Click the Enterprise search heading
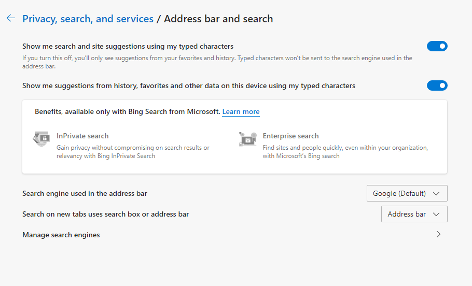472x286 pixels. coord(290,136)
